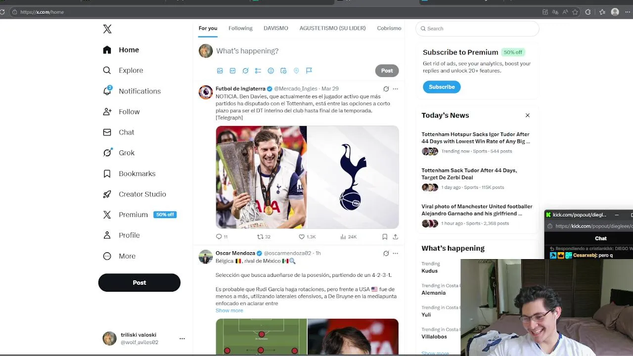Click the flag icon in composer
The width and height of the screenshot is (633, 356).
309,71
